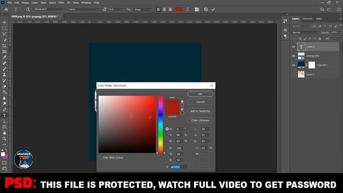Select the Frame tool
Viewport: 343px width, 193px height.
click(4, 51)
